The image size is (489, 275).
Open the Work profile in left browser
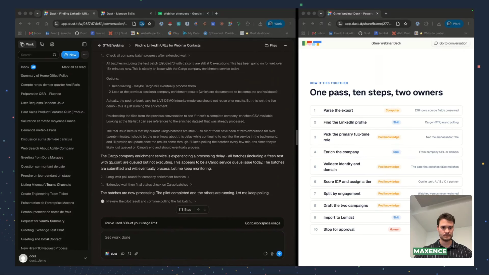coord(275,24)
